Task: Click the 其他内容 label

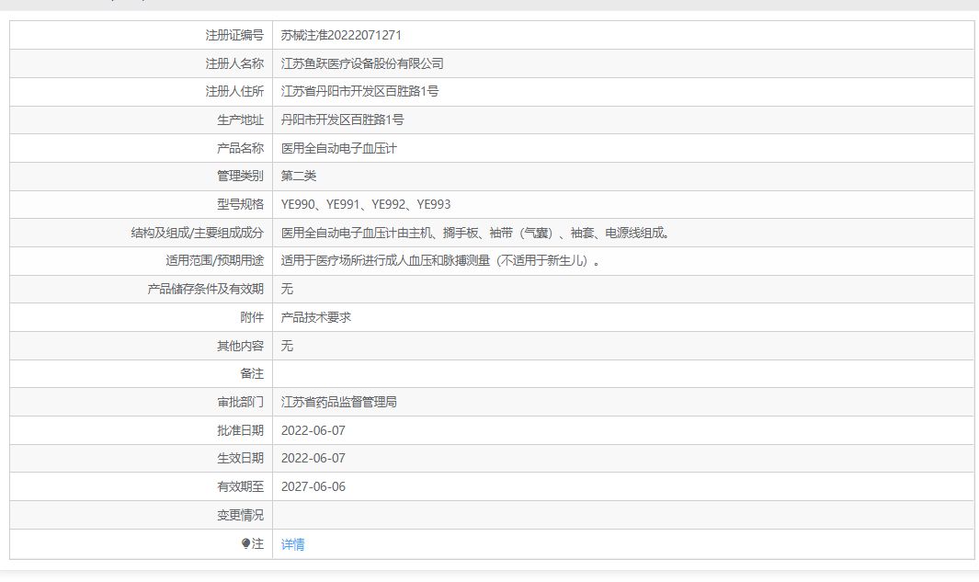Action: (x=240, y=346)
